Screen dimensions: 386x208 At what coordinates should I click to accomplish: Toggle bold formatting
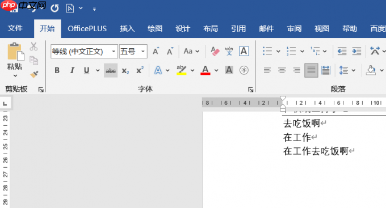coord(57,71)
